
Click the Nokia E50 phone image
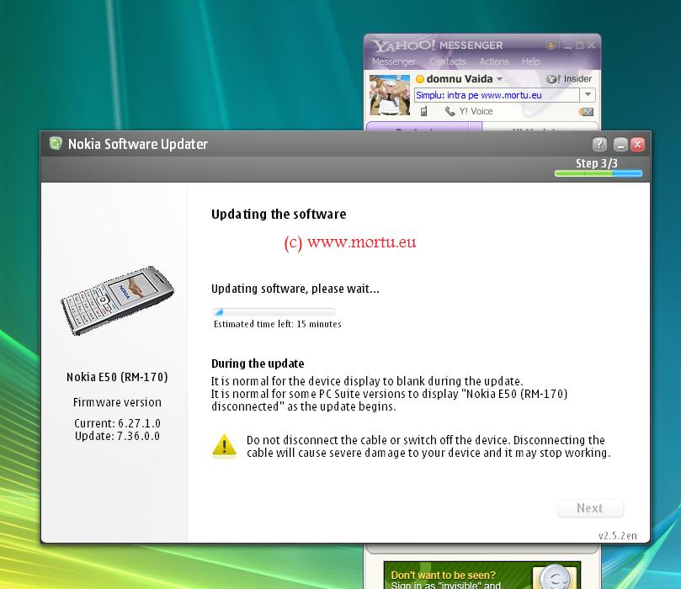(117, 300)
